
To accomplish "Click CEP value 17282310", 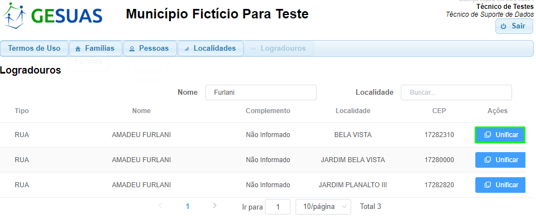I will coord(439,135).
